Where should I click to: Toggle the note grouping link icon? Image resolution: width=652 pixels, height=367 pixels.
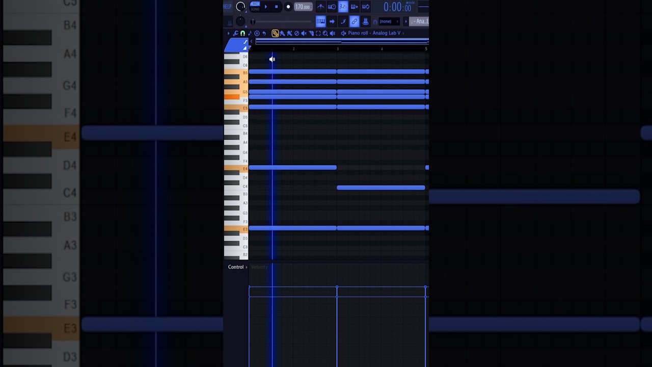point(355,21)
